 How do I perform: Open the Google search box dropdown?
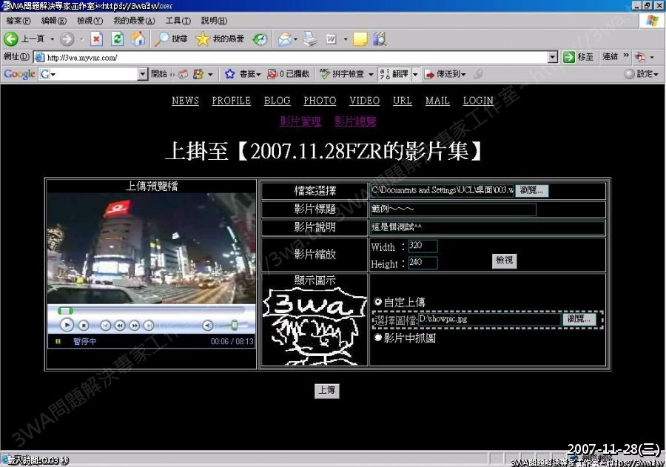pos(143,74)
